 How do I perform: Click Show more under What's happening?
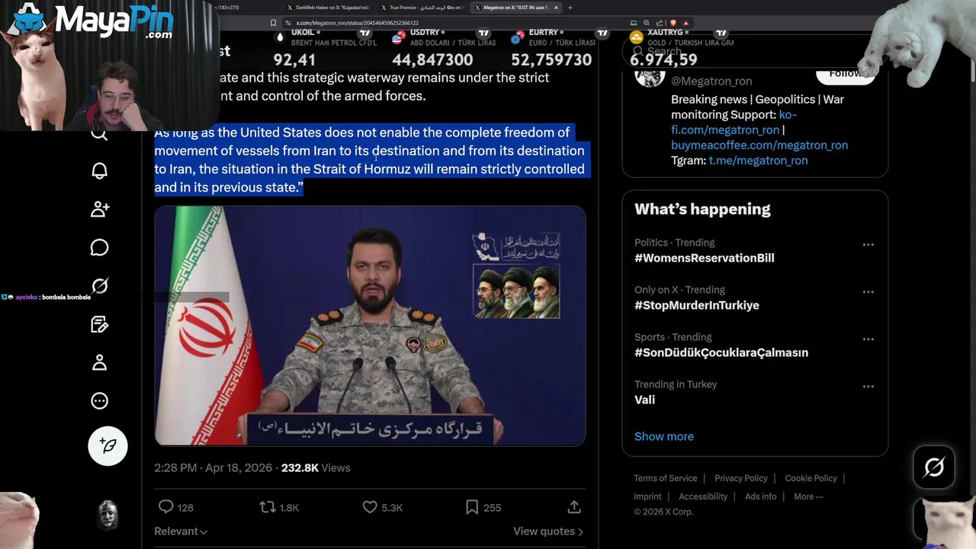pos(664,436)
